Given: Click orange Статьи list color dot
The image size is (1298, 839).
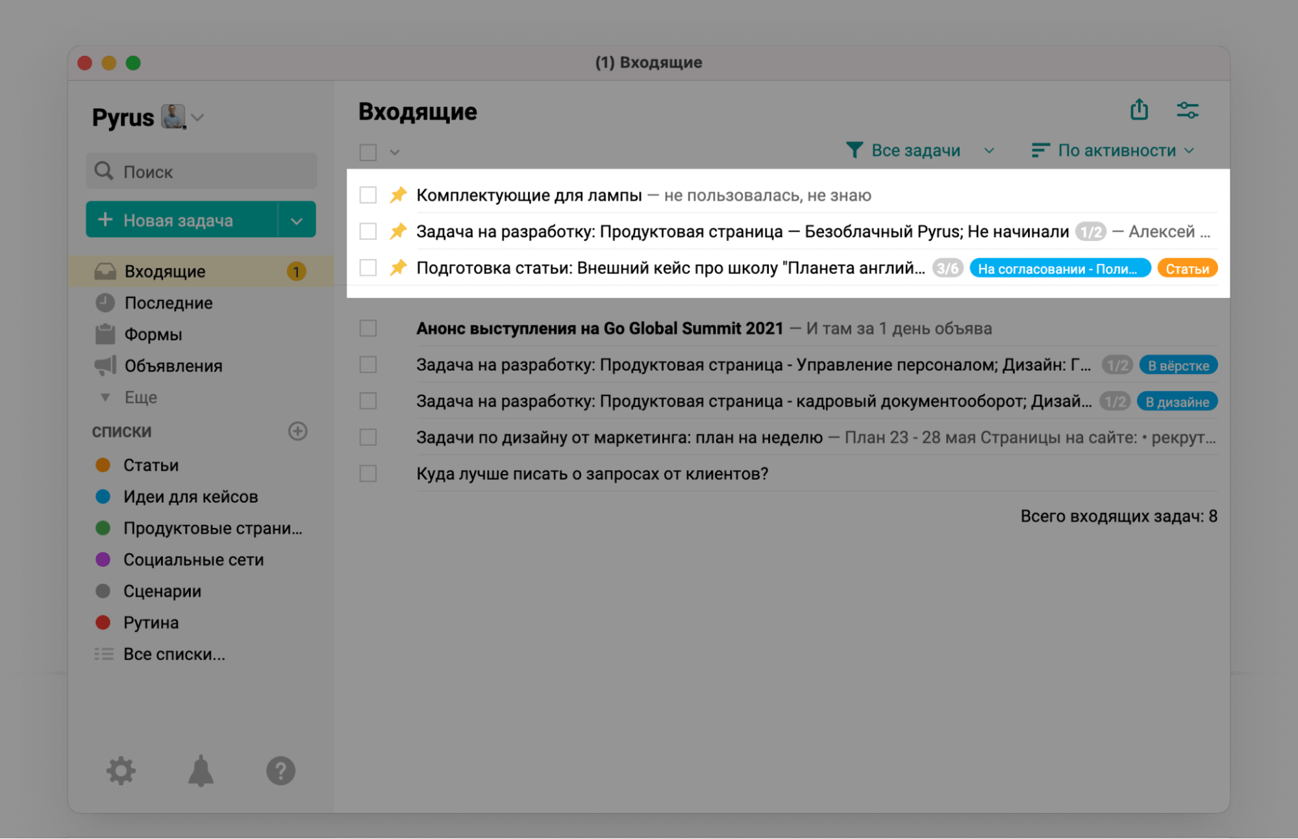Looking at the screenshot, I should click(x=103, y=465).
